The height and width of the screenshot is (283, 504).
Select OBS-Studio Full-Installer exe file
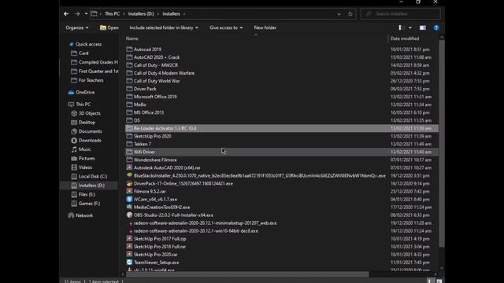pyautogui.click(x=173, y=215)
